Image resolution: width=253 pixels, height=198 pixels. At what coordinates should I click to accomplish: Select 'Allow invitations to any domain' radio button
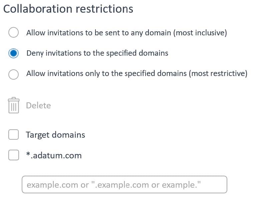(14, 33)
